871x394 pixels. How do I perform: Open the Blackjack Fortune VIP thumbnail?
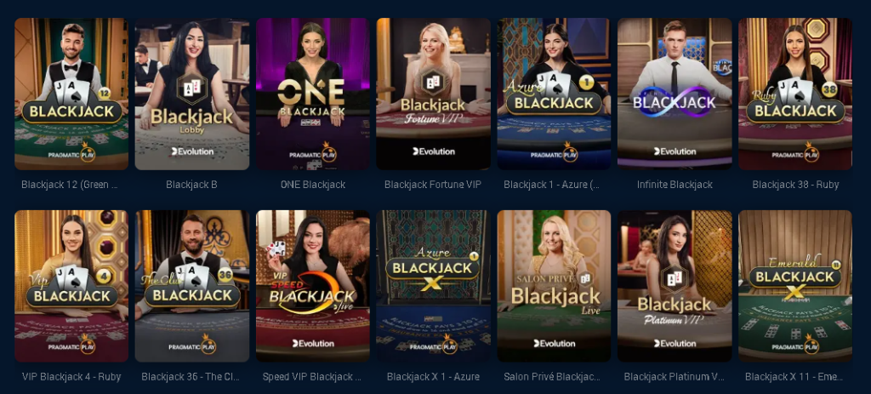[x=433, y=94]
